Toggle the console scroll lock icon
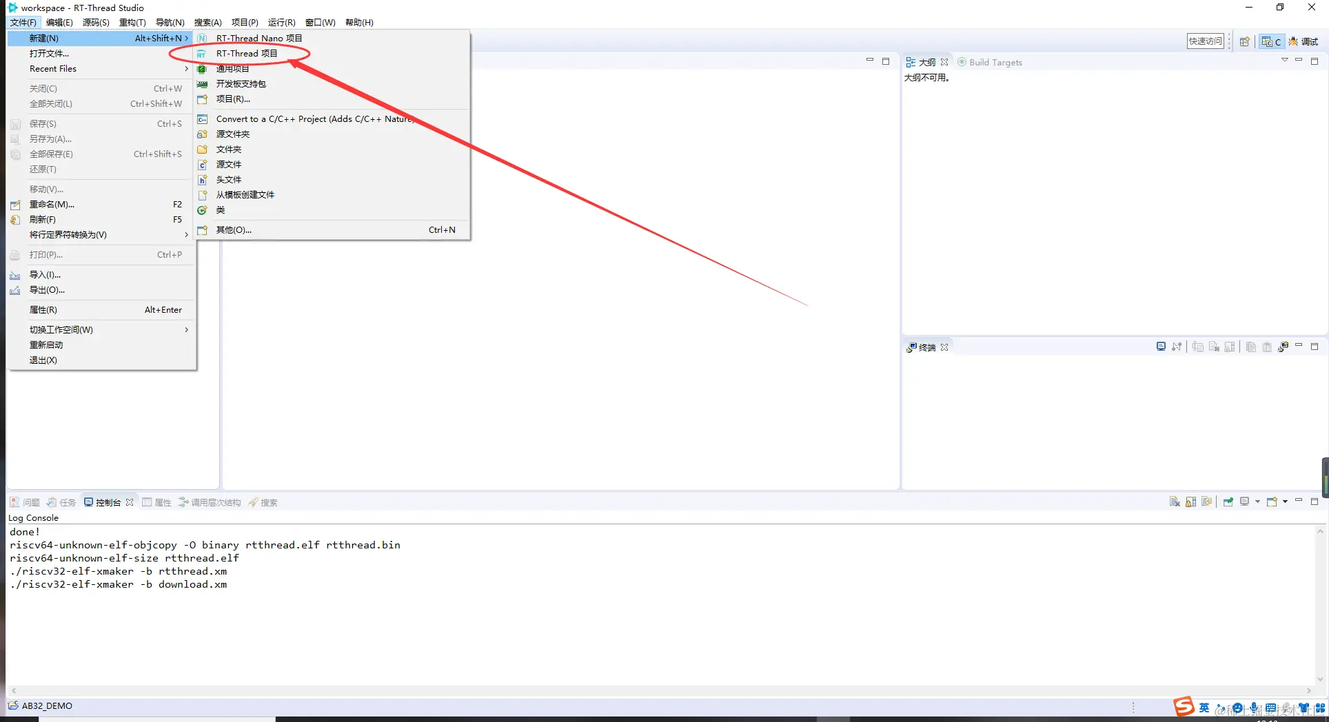The height and width of the screenshot is (722, 1329). [1190, 502]
